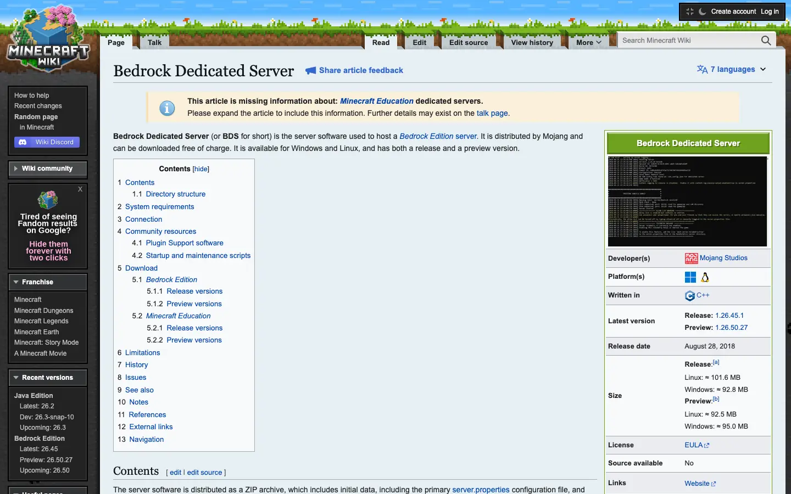Open release version 1.26.45.1 link
791x494 pixels.
click(x=729, y=316)
